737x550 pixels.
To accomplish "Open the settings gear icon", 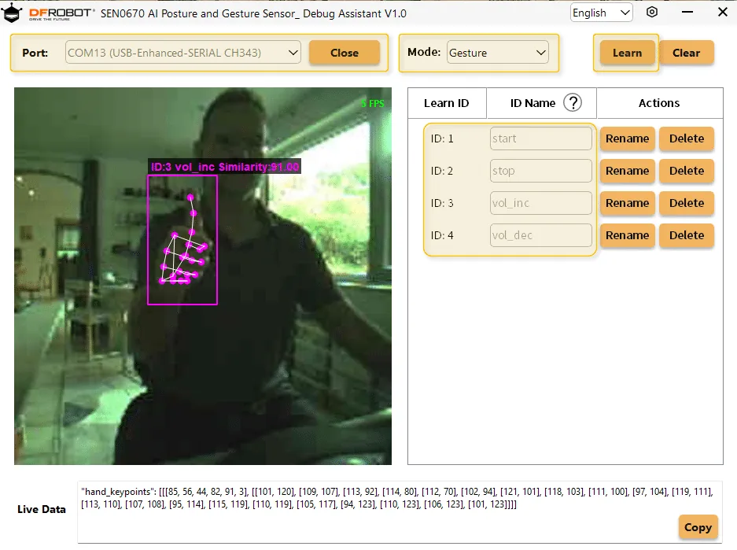I will tap(652, 13).
